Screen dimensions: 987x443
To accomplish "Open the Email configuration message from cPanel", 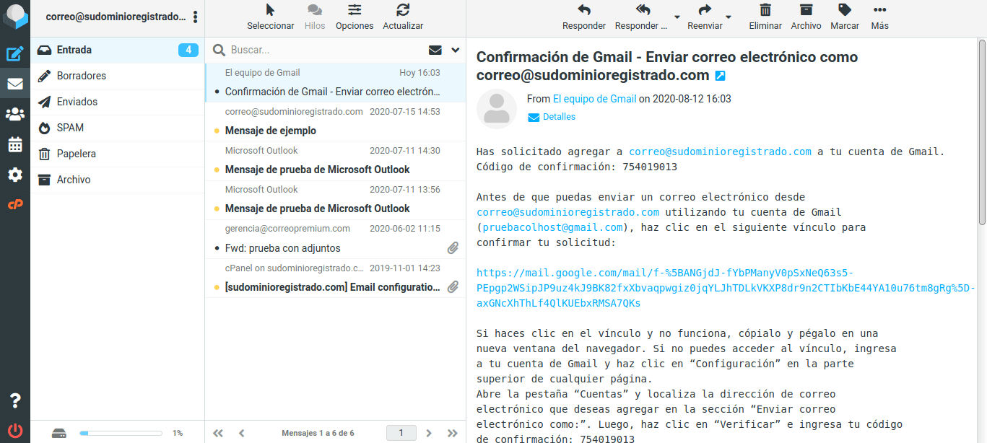I will pyautogui.click(x=335, y=278).
